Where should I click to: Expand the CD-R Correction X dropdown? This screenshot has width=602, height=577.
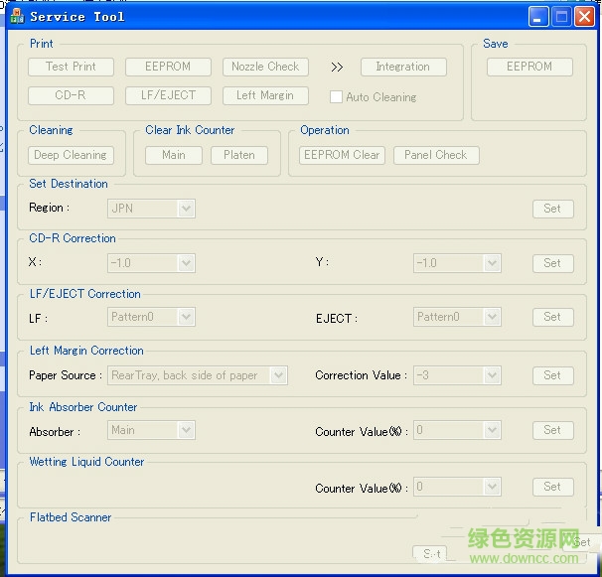[x=185, y=263]
